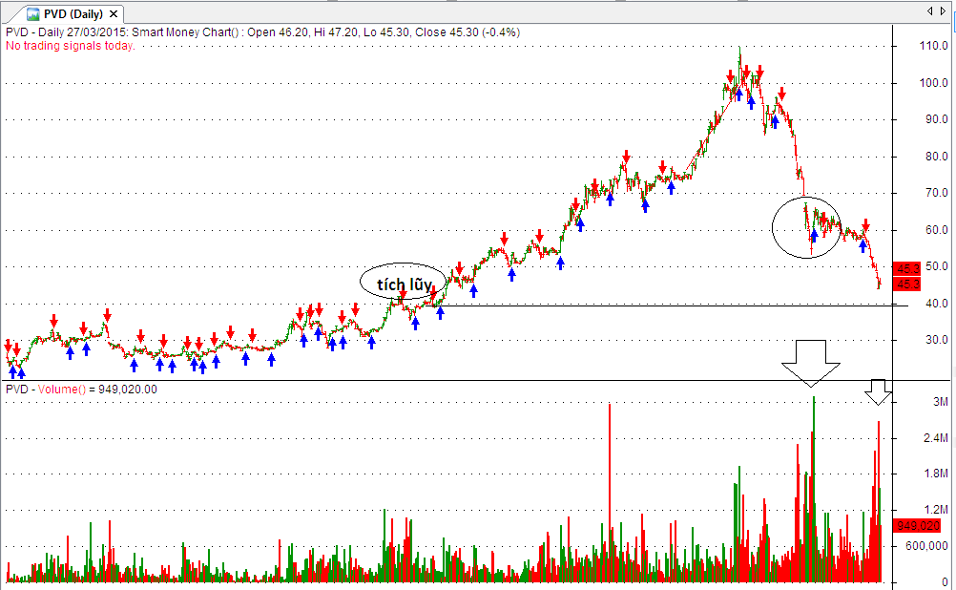Click the 1.2M volume axis label
The image size is (956, 590).
(936, 510)
